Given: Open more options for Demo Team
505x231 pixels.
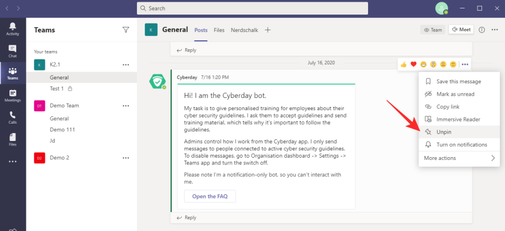Looking at the screenshot, I should pyautogui.click(x=126, y=105).
